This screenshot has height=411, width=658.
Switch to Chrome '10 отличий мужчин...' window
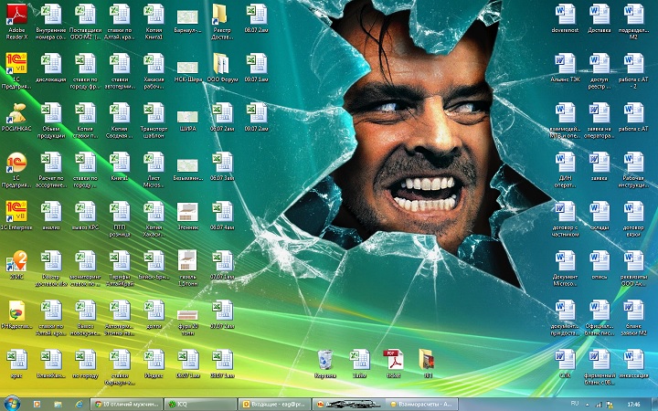[126, 405]
